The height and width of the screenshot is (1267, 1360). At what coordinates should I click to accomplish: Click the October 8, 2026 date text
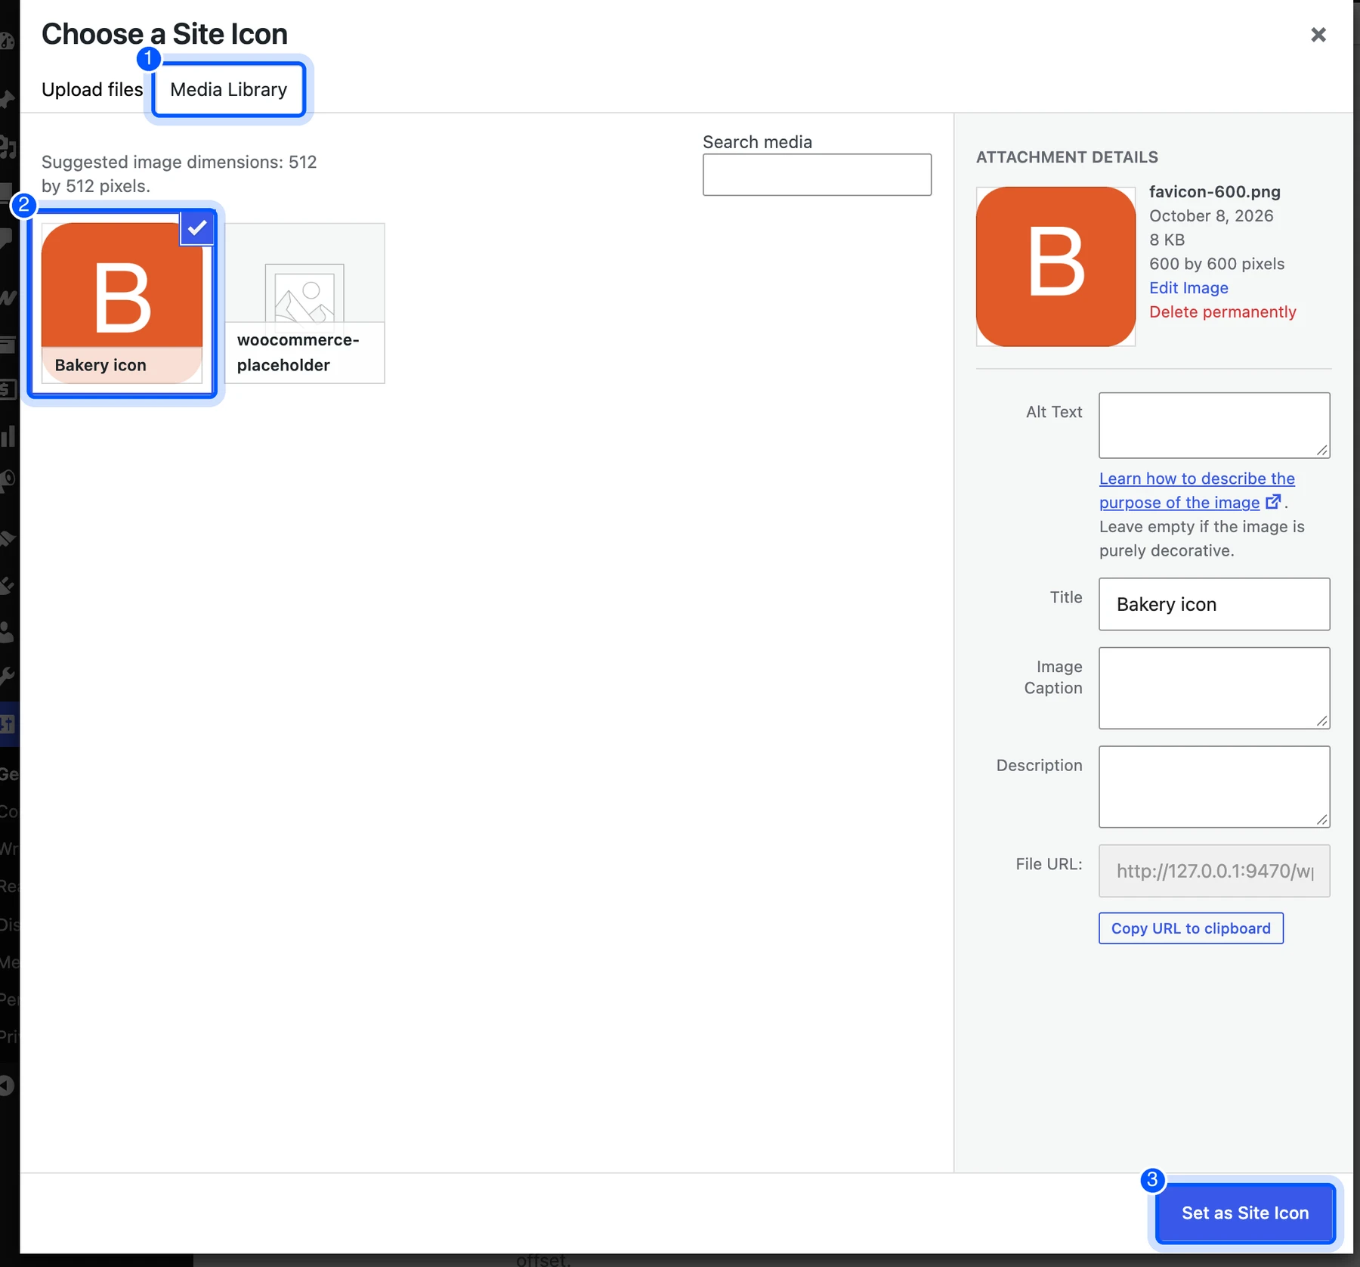pyautogui.click(x=1211, y=216)
